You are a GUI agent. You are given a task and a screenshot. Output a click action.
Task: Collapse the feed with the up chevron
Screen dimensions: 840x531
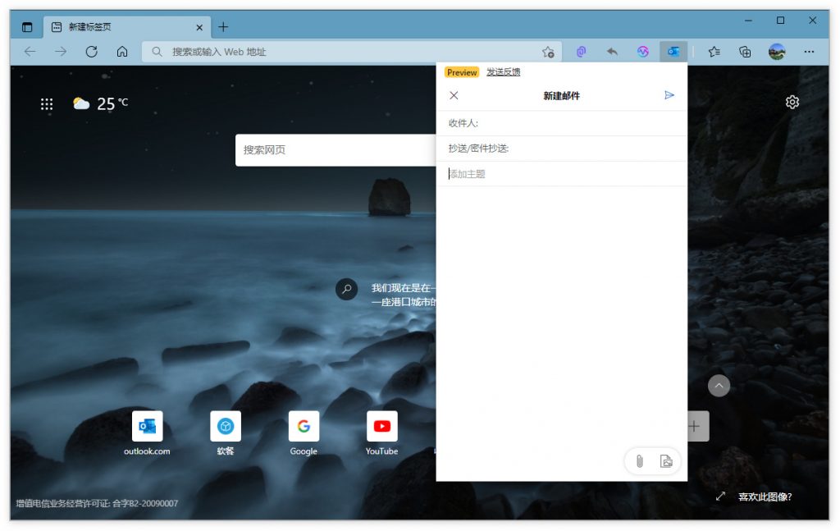719,386
